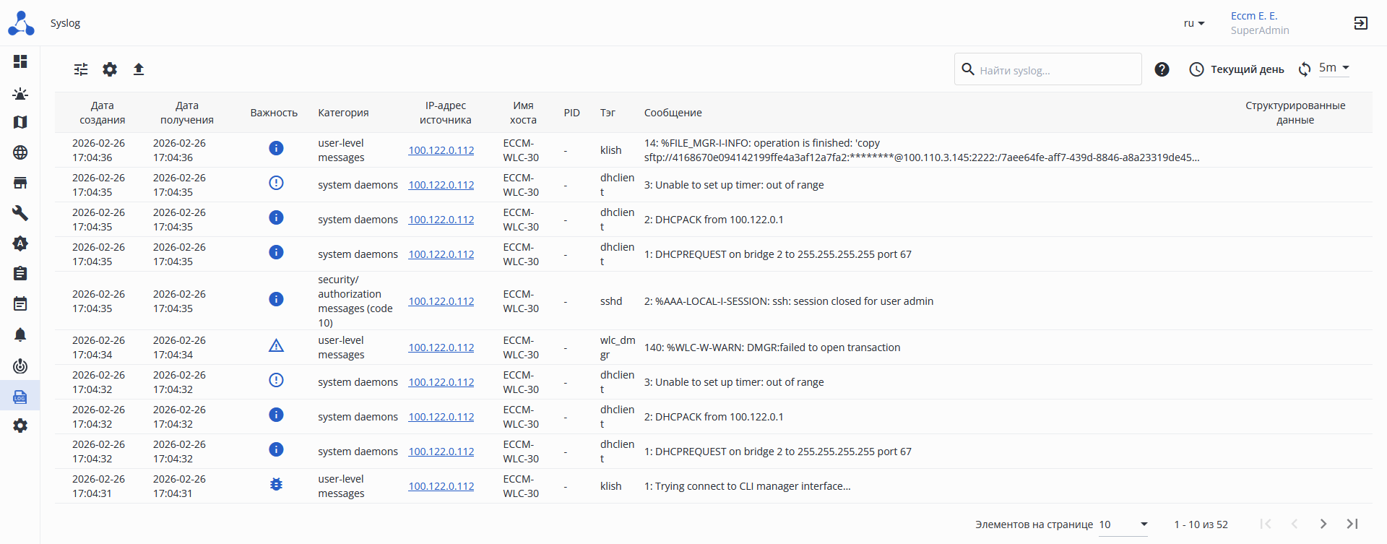Open the globe icon in sidebar
This screenshot has width=1387, height=544.
20,152
